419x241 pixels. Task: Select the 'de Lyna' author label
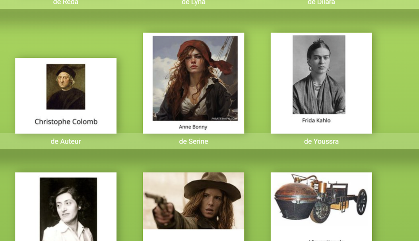tap(194, 3)
